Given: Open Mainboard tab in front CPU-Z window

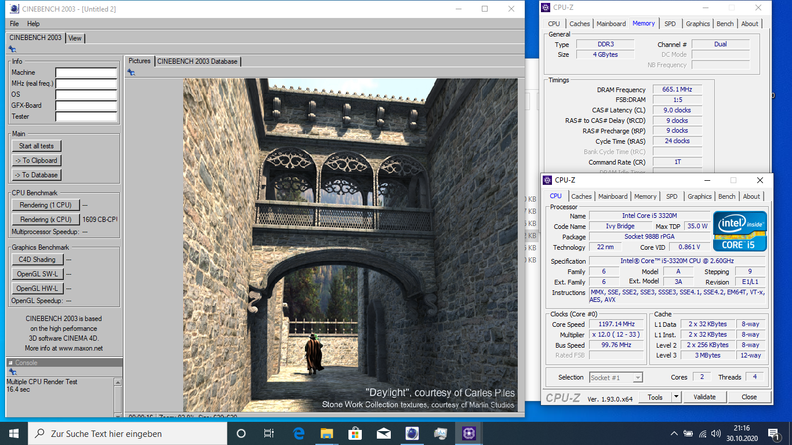Looking at the screenshot, I should click(x=613, y=196).
